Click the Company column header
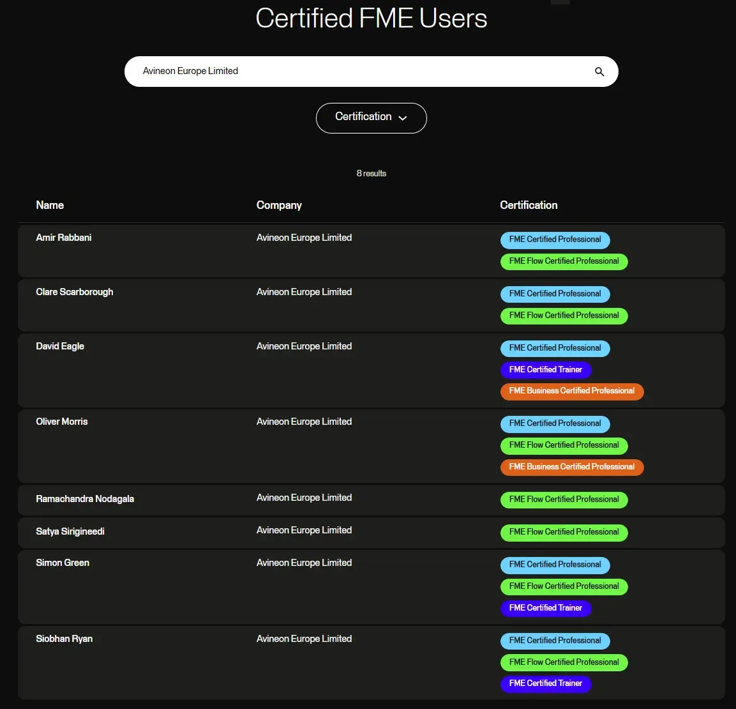 (279, 205)
